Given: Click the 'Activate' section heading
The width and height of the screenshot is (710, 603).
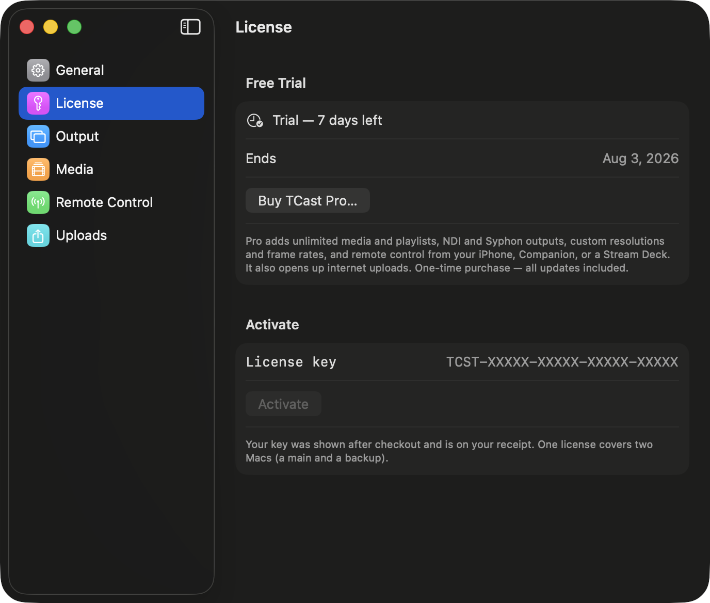Looking at the screenshot, I should click(272, 325).
